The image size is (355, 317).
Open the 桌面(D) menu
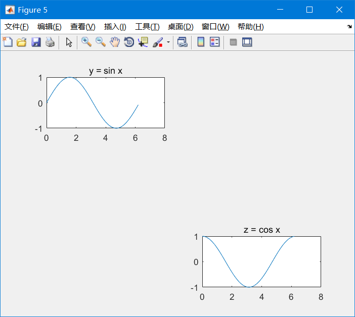click(181, 27)
